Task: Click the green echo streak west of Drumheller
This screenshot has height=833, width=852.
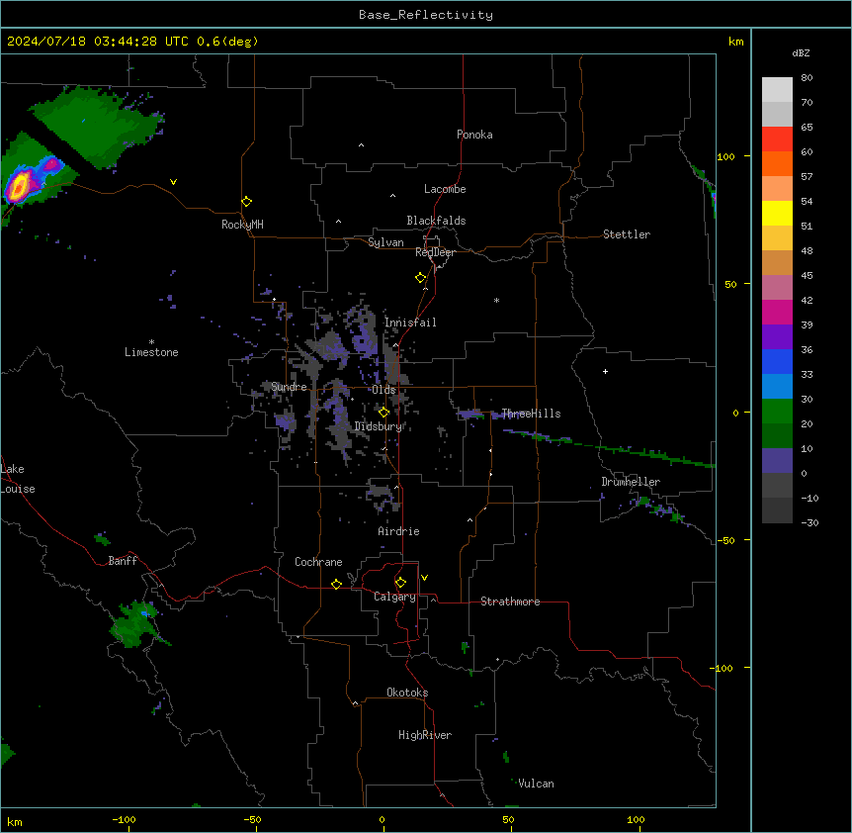Action: pyautogui.click(x=609, y=448)
